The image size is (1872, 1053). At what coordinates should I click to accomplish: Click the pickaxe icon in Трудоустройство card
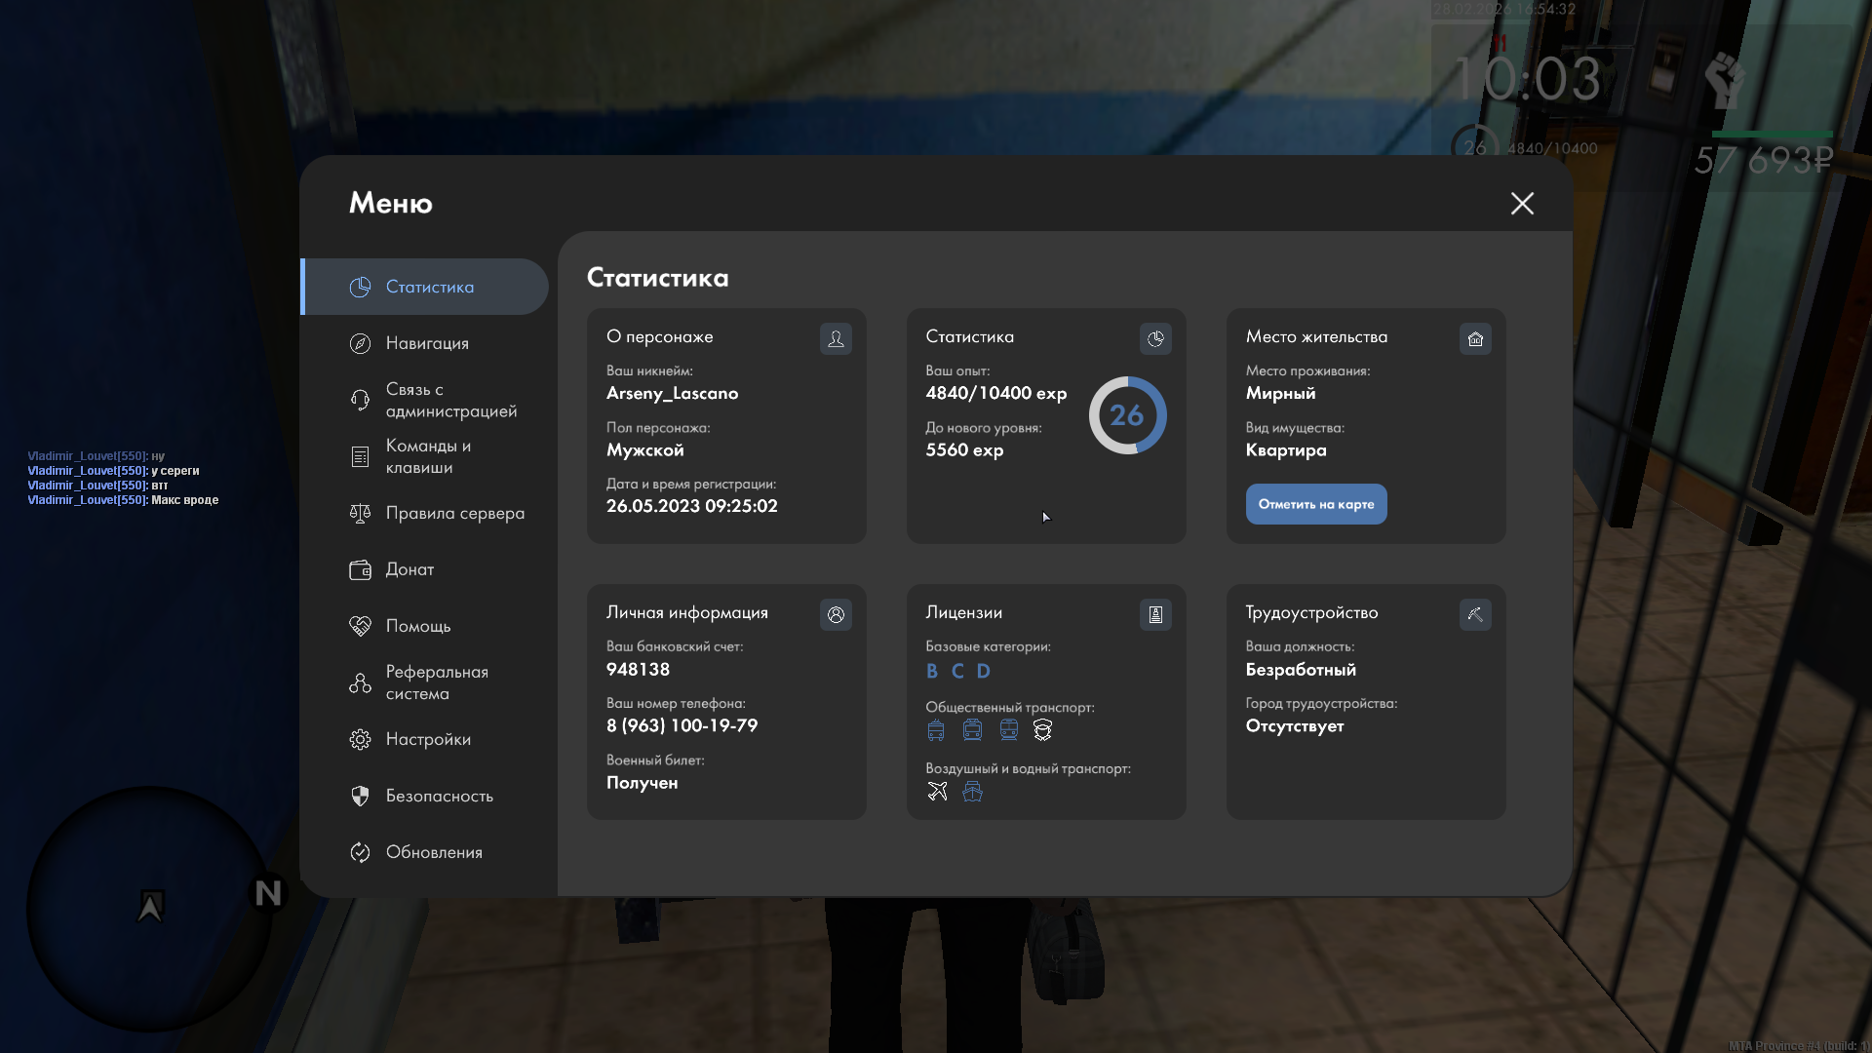point(1475,614)
